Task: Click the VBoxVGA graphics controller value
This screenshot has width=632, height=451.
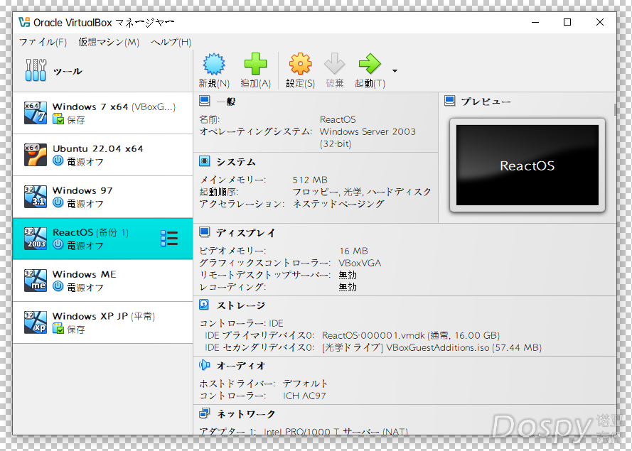Action: click(x=360, y=263)
